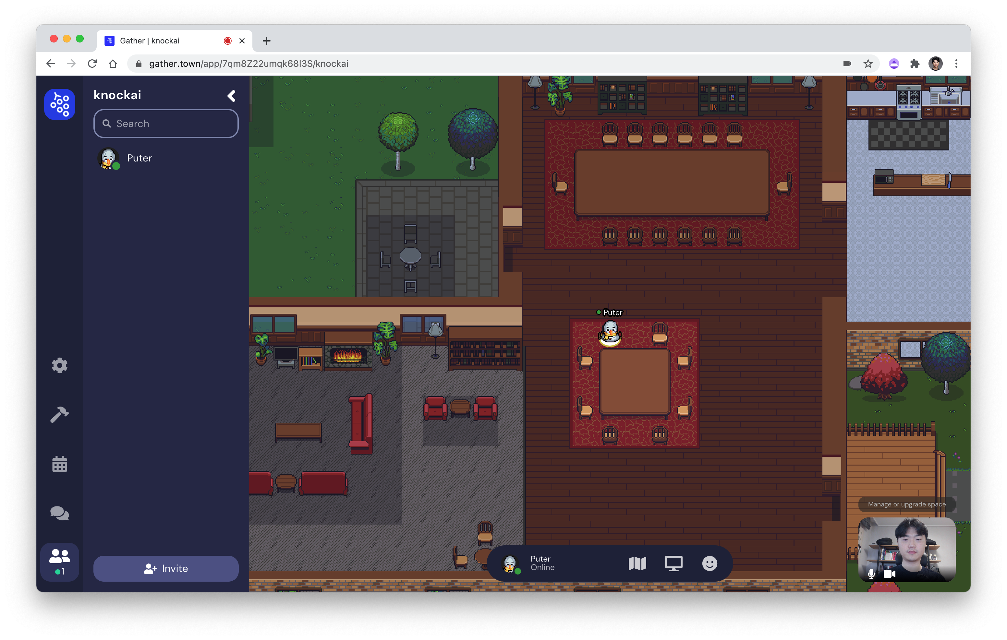
Task: Open the Gather grapes logo menu
Action: point(59,104)
